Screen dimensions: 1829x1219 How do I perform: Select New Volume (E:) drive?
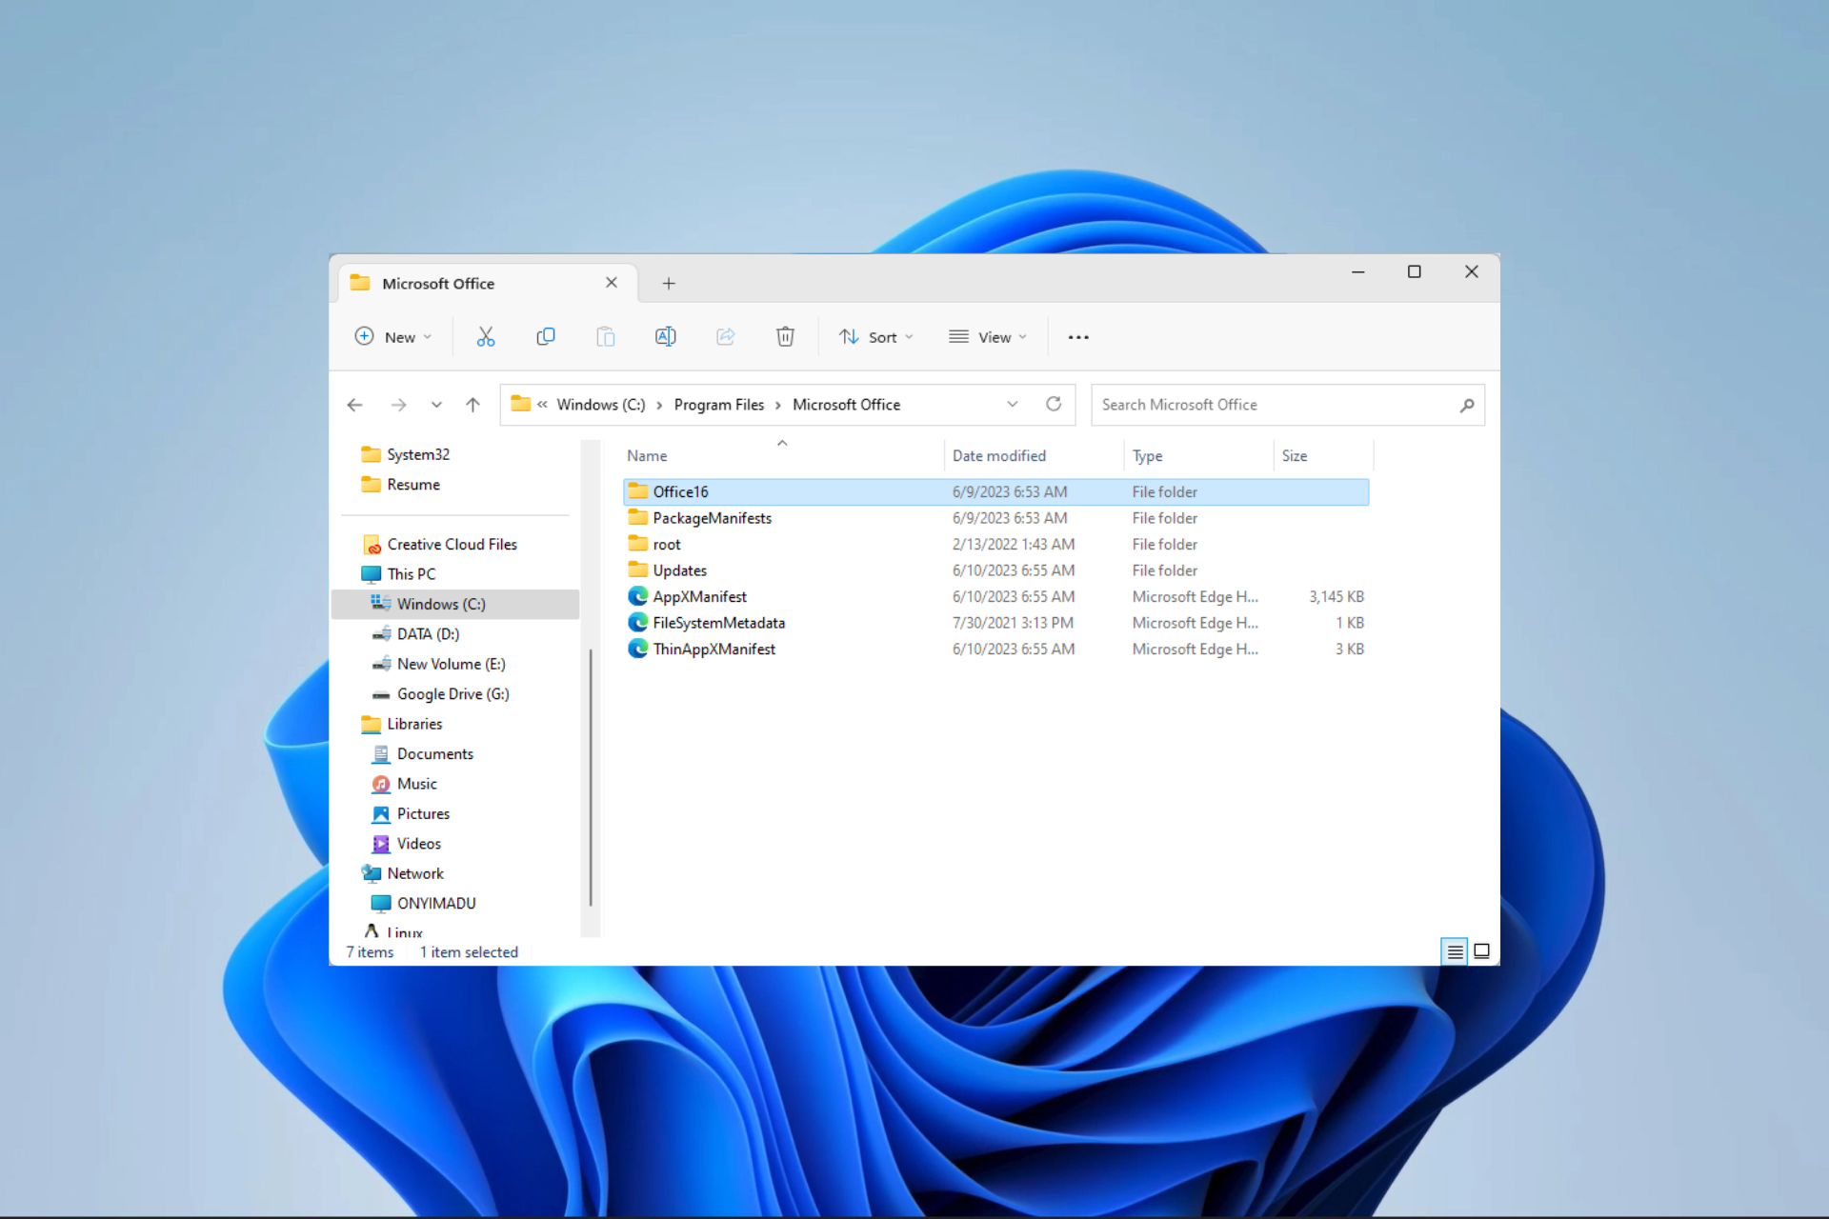click(x=451, y=664)
